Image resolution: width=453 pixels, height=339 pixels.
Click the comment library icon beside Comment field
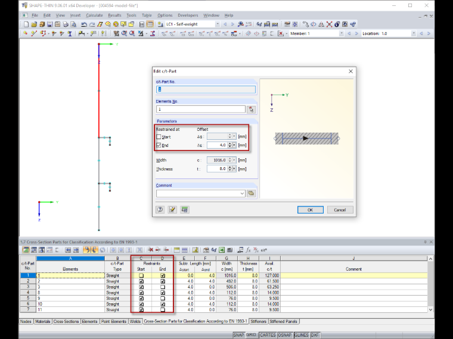[x=251, y=193]
